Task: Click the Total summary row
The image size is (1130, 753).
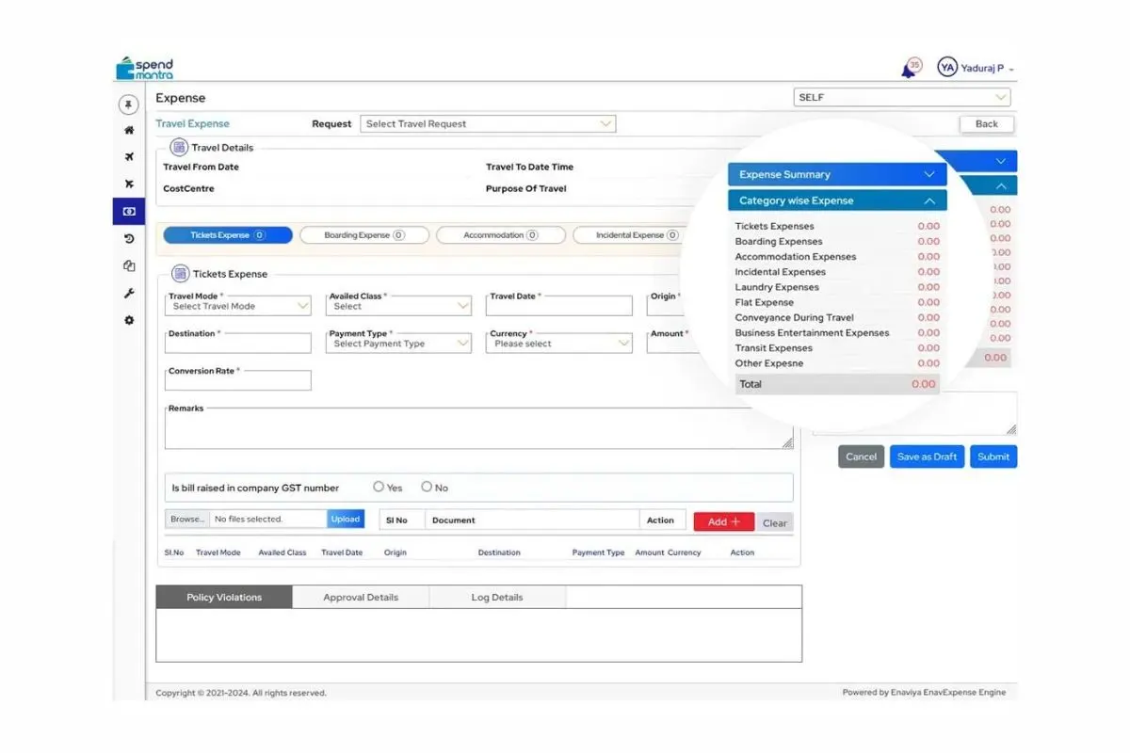Action: [x=837, y=384]
